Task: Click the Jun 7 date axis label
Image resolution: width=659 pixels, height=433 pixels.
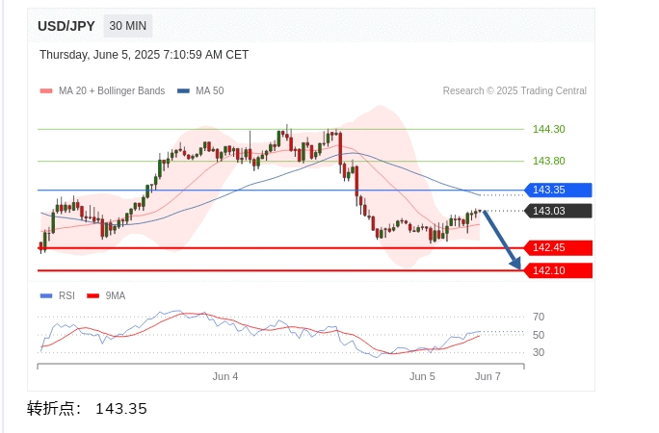Action: [488, 376]
